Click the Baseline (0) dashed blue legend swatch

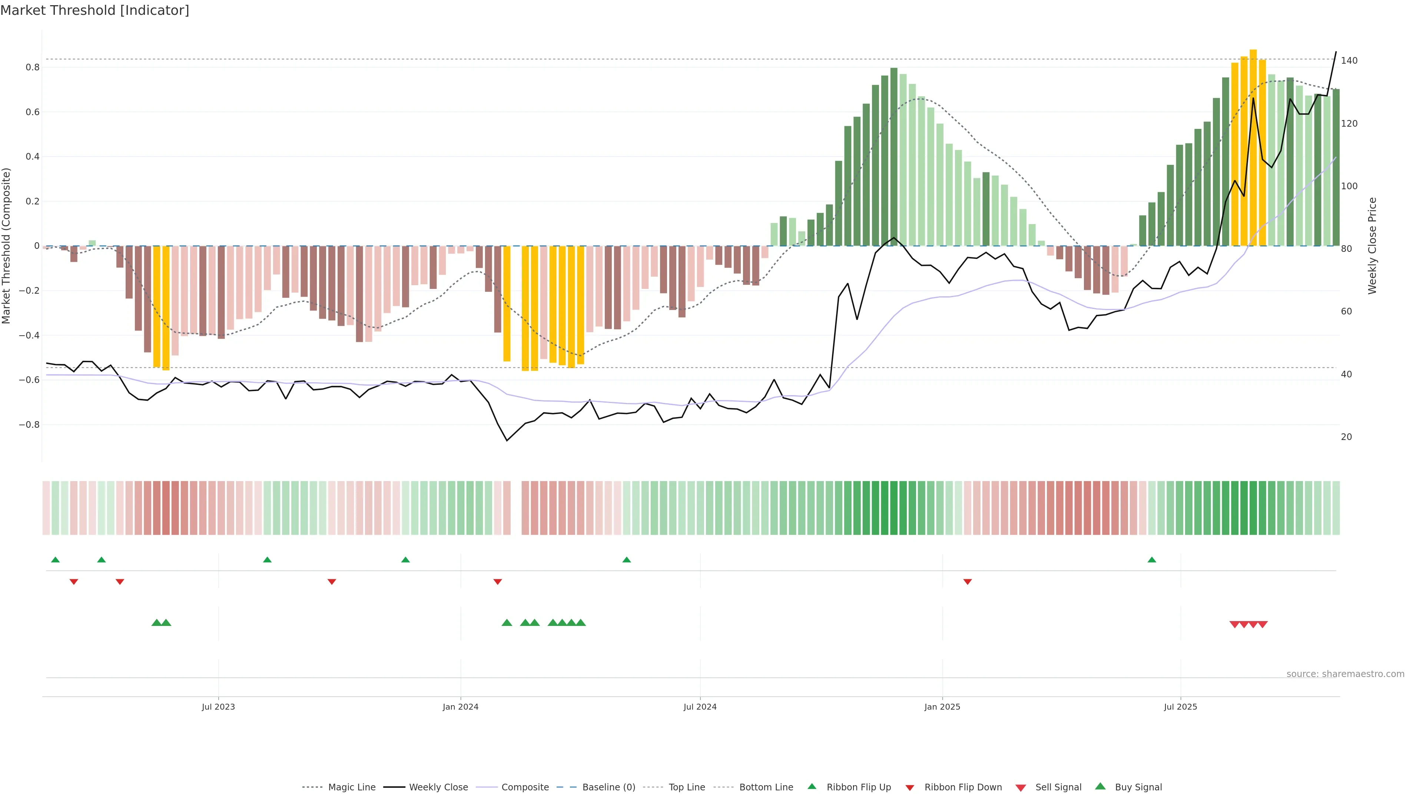[x=566, y=787]
